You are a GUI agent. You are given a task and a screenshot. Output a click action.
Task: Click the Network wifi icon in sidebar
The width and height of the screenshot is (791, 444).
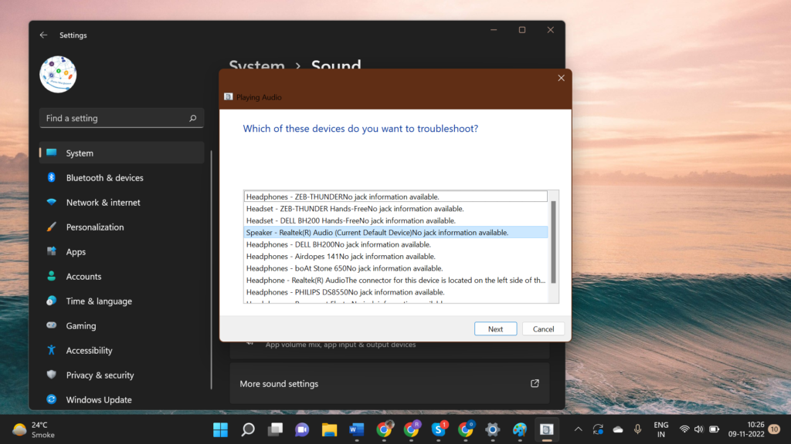52,202
